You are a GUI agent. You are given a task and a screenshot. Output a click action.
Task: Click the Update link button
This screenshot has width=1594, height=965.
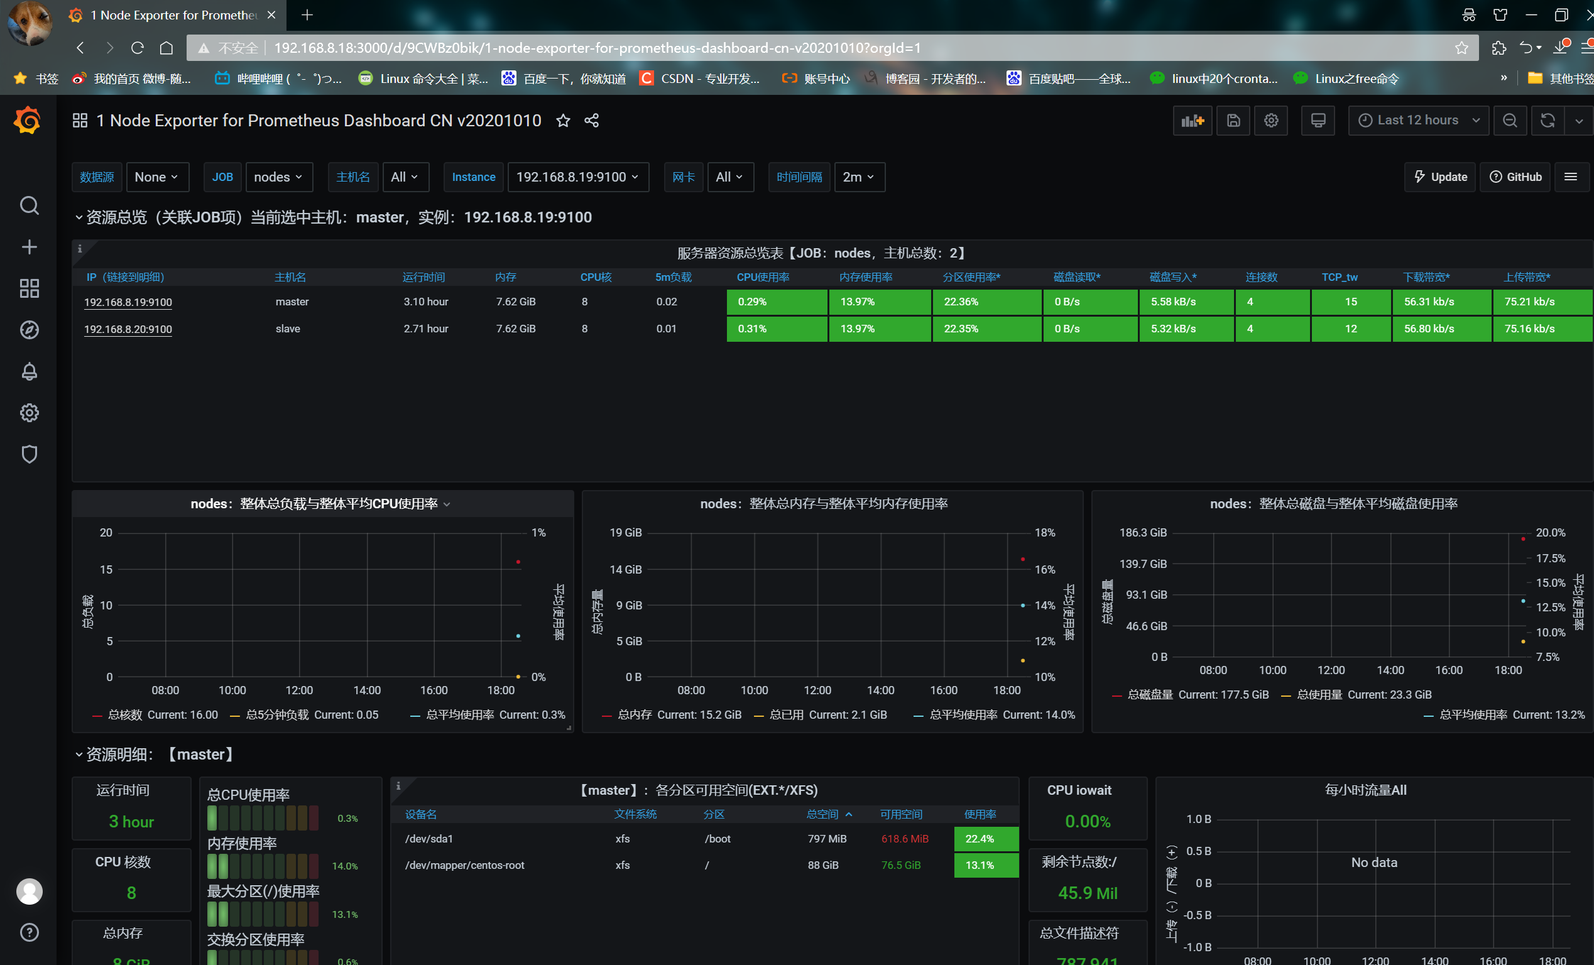(x=1439, y=177)
